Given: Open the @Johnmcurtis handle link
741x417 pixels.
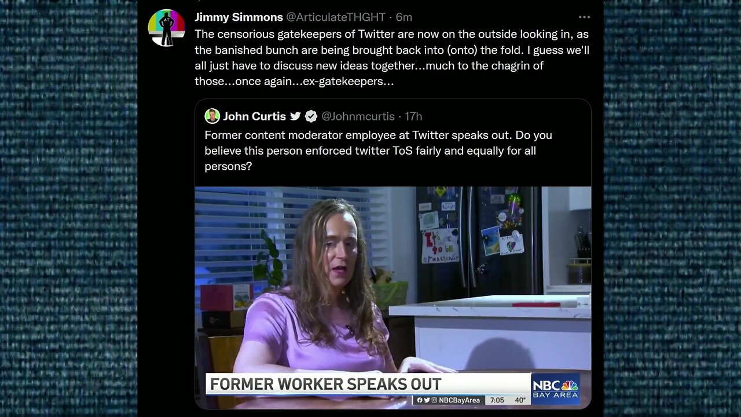Looking at the screenshot, I should [358, 116].
